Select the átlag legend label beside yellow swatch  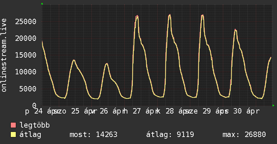30,135
